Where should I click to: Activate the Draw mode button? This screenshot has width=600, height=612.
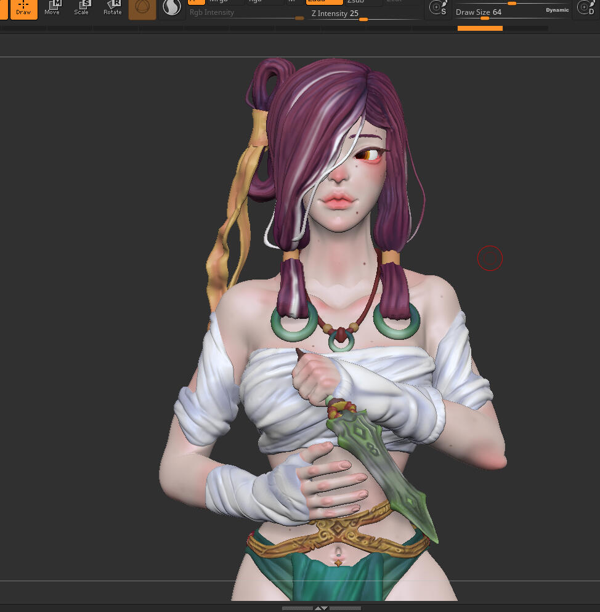coord(23,9)
